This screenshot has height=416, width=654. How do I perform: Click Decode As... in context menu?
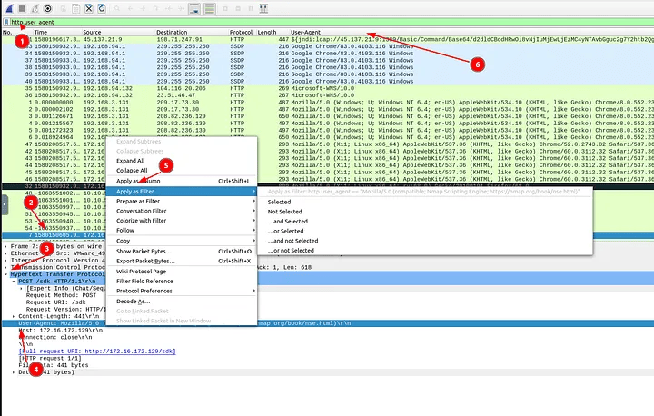point(134,301)
